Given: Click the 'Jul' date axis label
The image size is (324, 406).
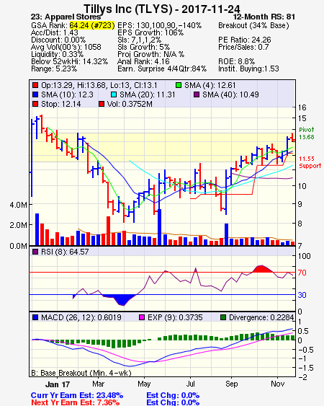Looking at the screenshot, I should tap(190, 384).
